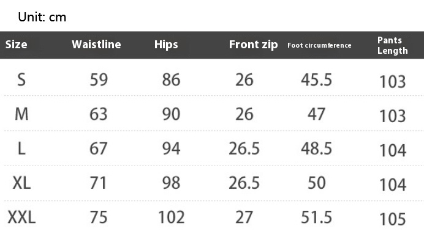Click the Size column header
Viewport: 424px width, 234px height.
point(16,45)
